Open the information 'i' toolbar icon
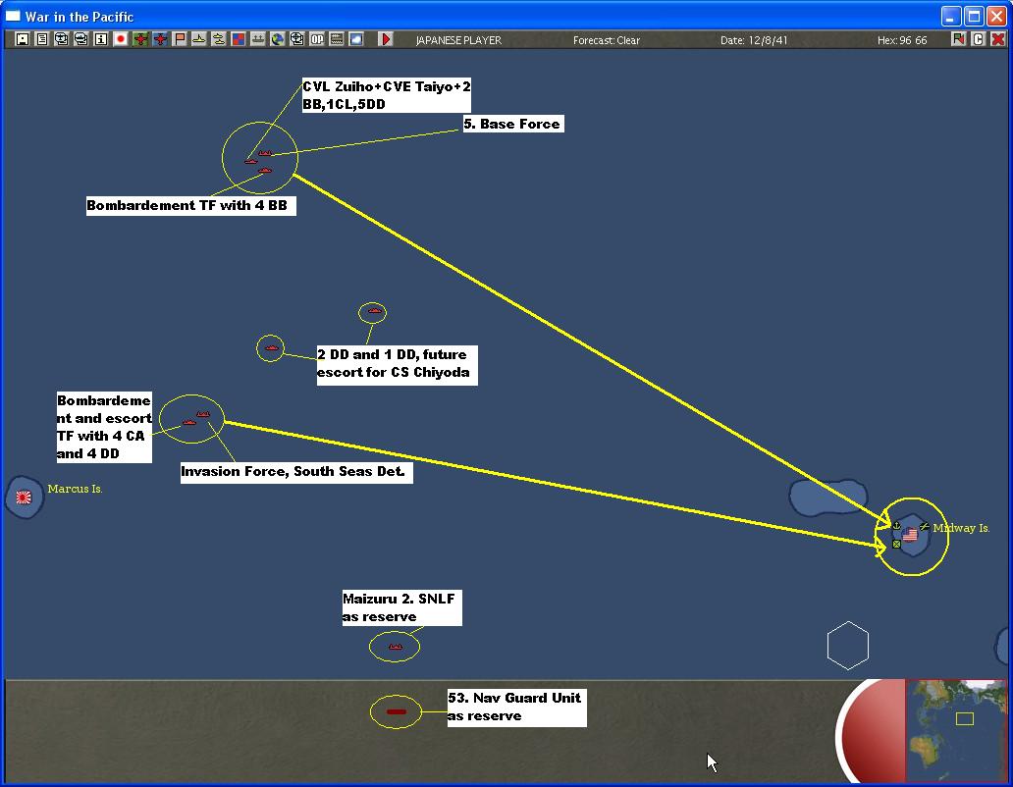Viewport: 1013px width, 787px height. click(x=101, y=39)
